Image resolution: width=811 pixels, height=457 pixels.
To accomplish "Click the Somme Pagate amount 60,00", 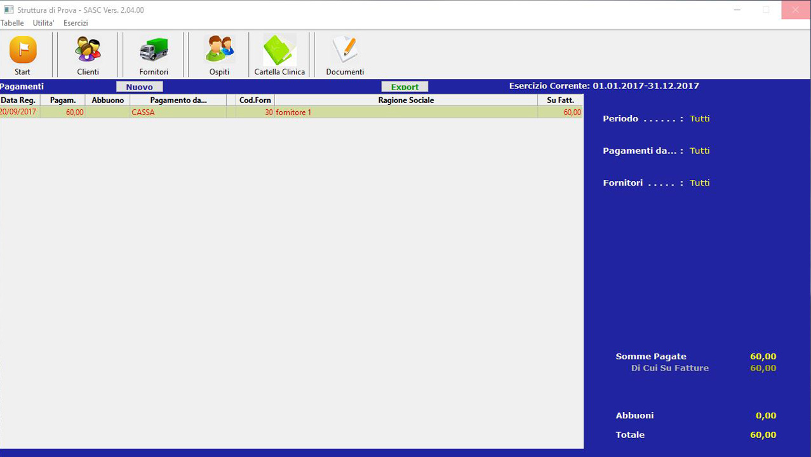I will click(763, 357).
